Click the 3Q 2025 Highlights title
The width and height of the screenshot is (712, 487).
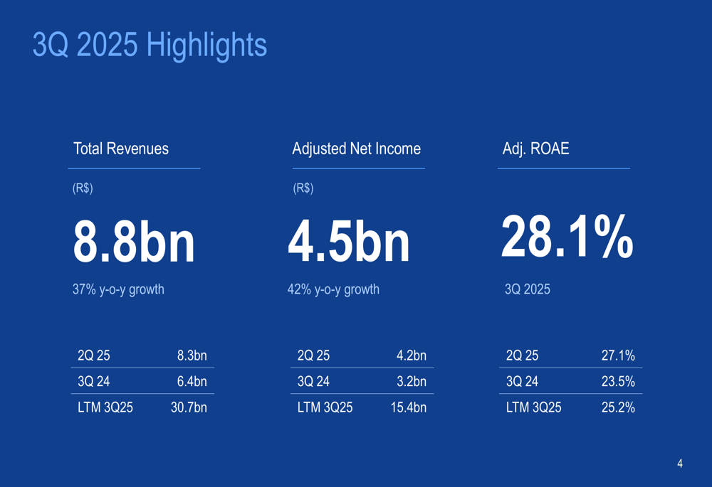150,45
